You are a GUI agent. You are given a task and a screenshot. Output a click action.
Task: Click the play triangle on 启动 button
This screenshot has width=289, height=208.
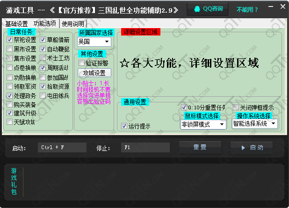(x=243, y=148)
